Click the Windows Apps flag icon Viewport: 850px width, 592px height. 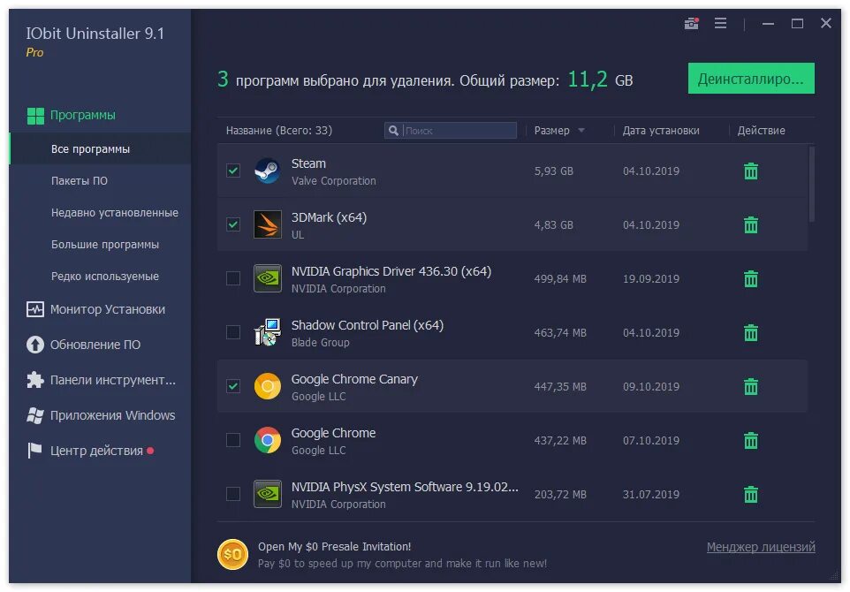35,415
